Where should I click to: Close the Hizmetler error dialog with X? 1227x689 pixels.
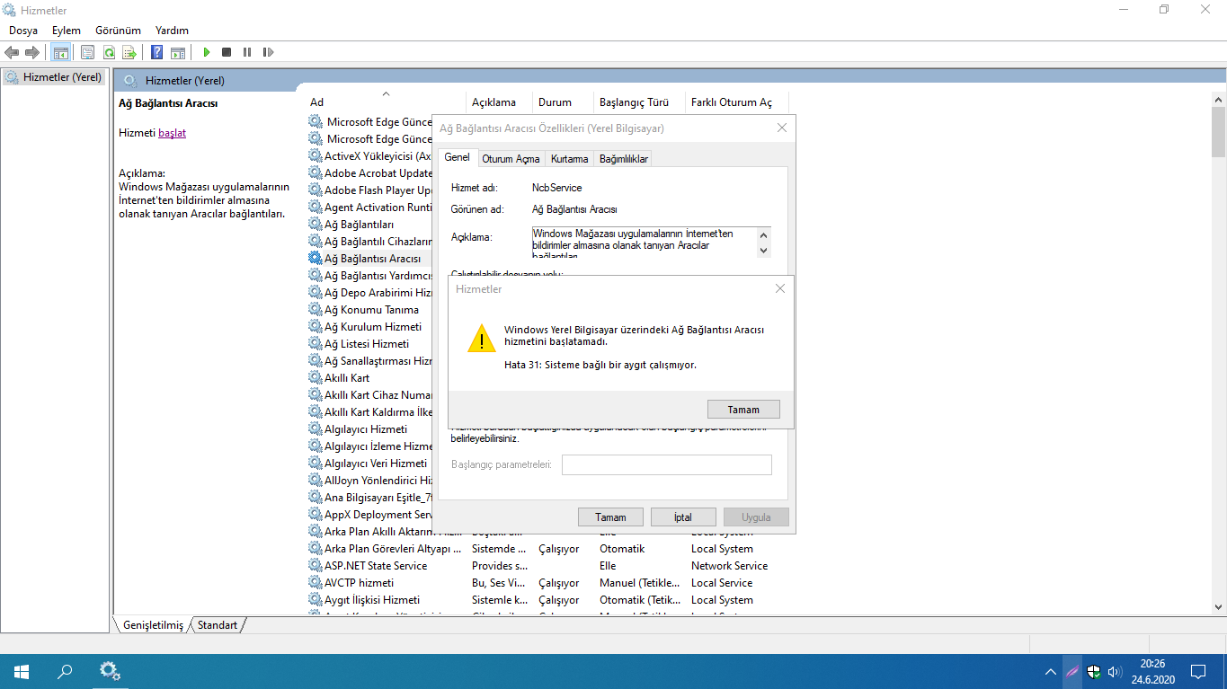(x=780, y=288)
